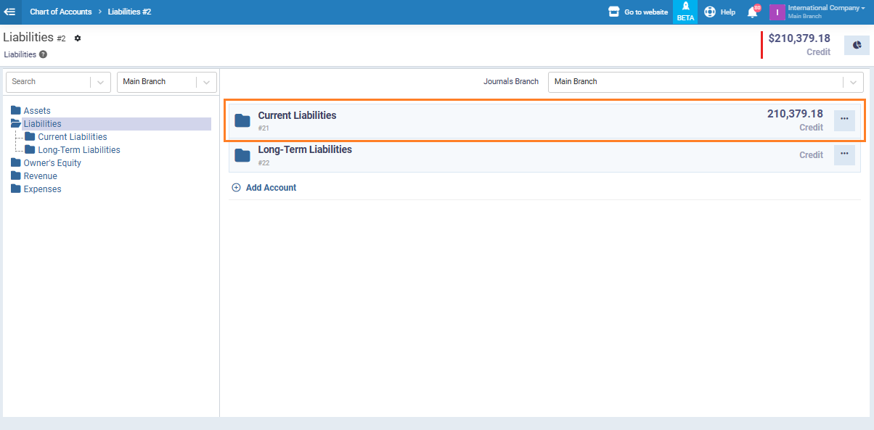874x430 pixels.
Task: Open the Current Liabilities three-dot menu
Action: (x=844, y=120)
